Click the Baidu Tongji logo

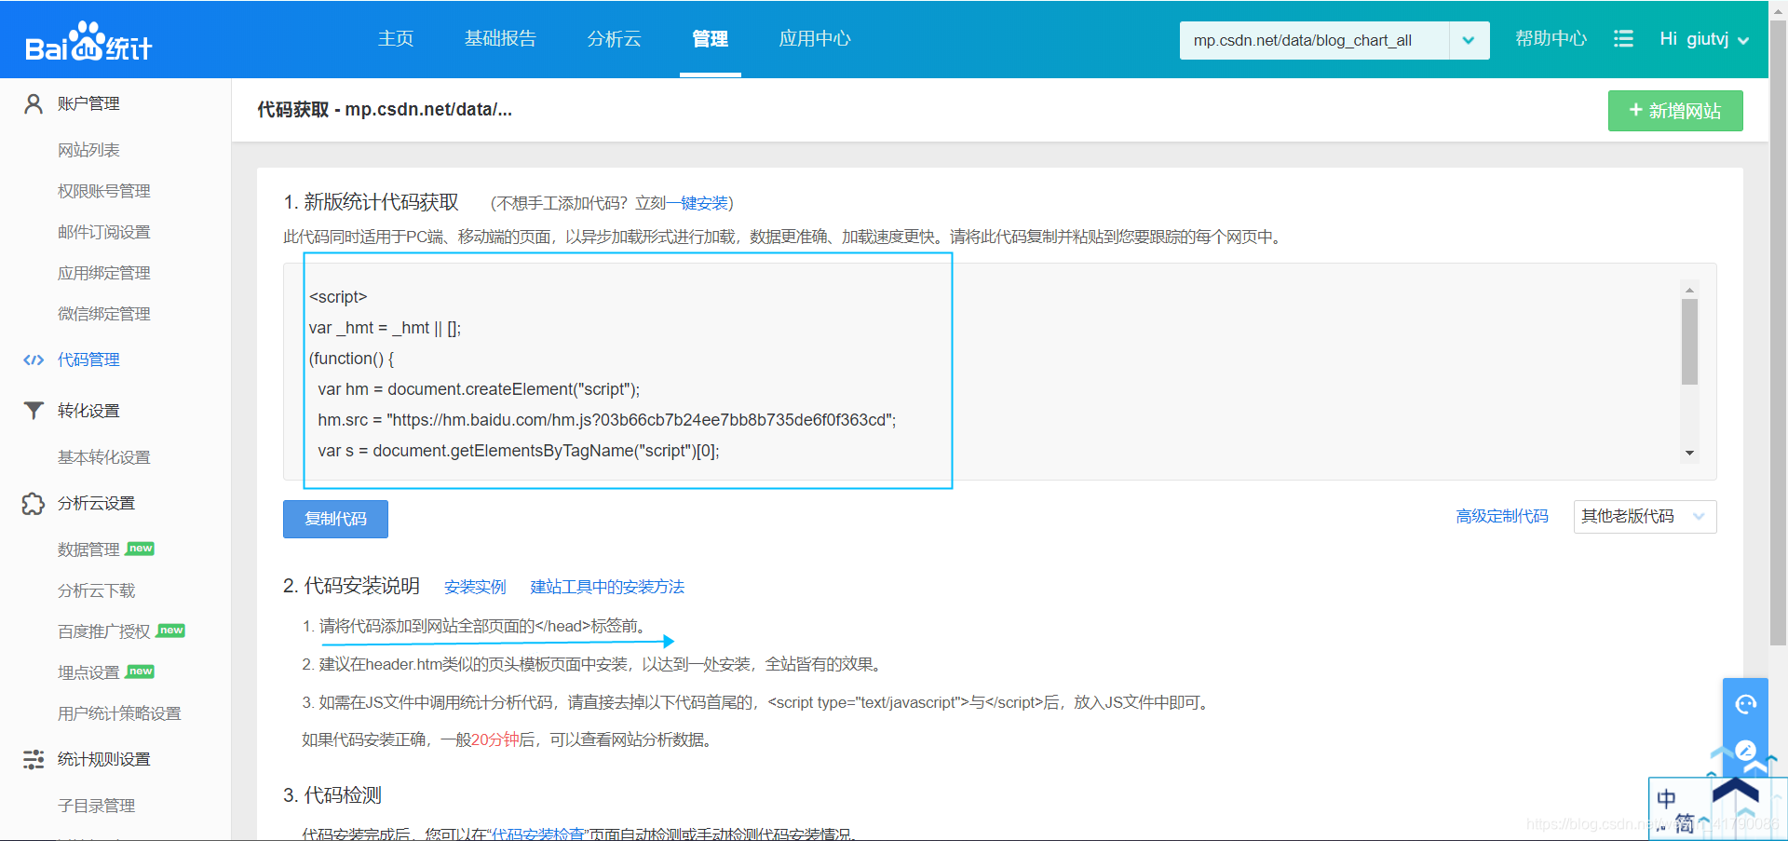click(x=88, y=41)
